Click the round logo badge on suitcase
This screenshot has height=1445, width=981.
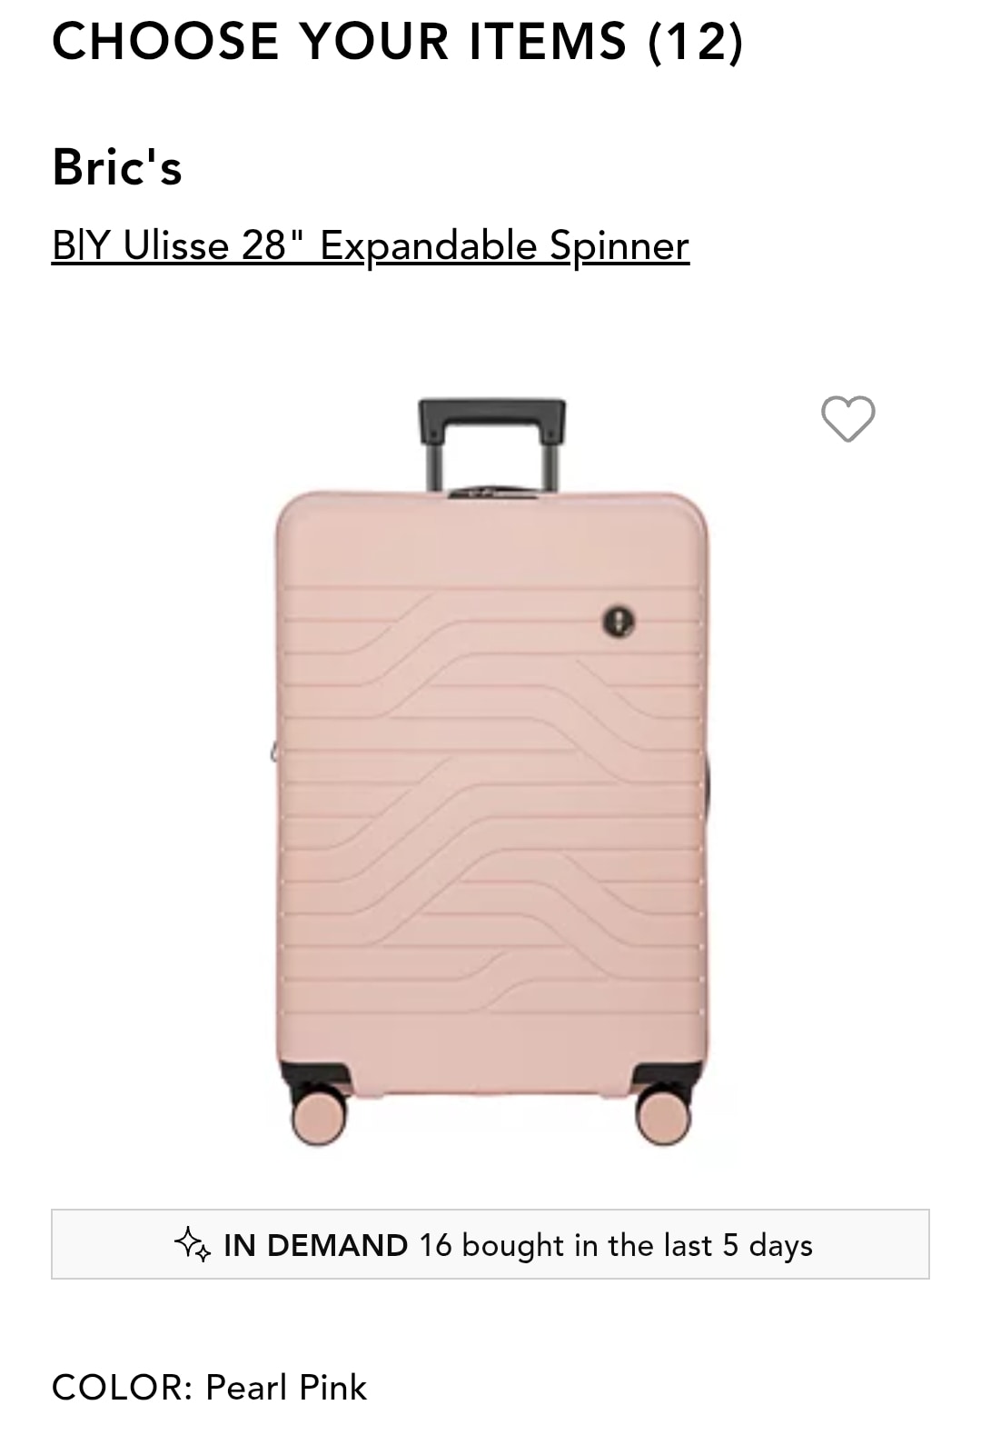point(619,622)
